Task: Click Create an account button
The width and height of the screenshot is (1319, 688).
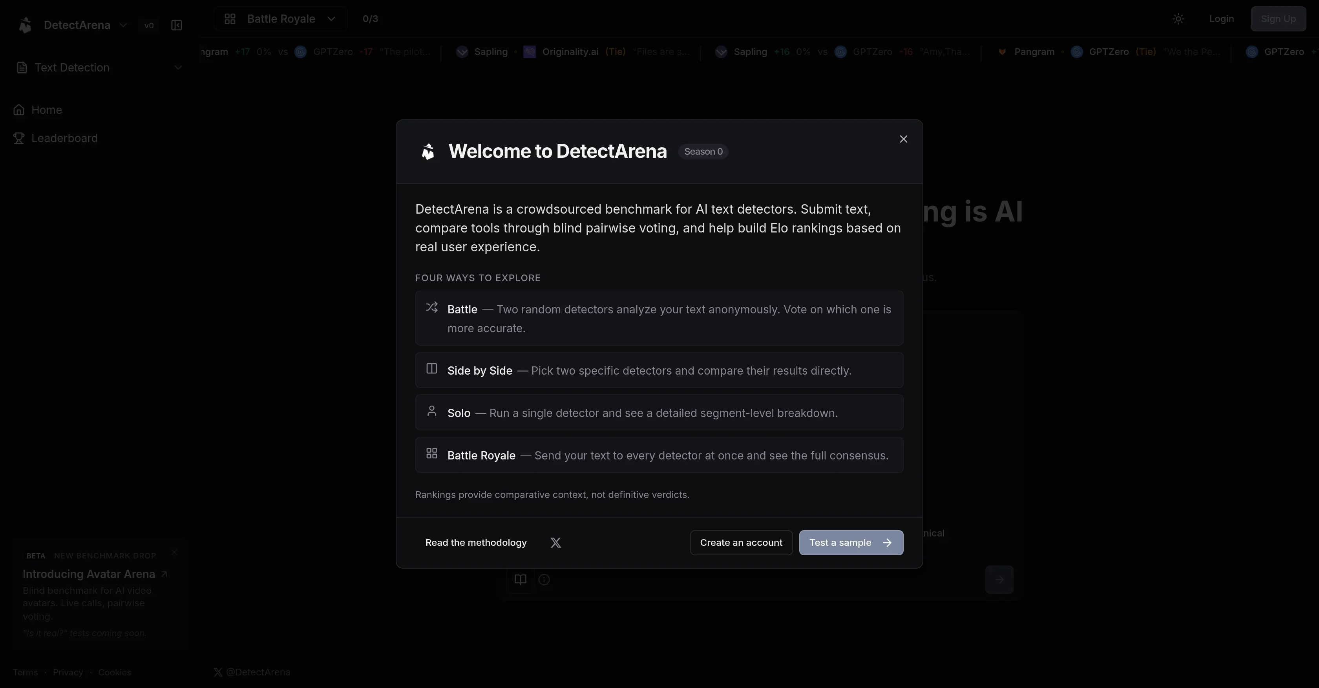Action: pyautogui.click(x=741, y=543)
